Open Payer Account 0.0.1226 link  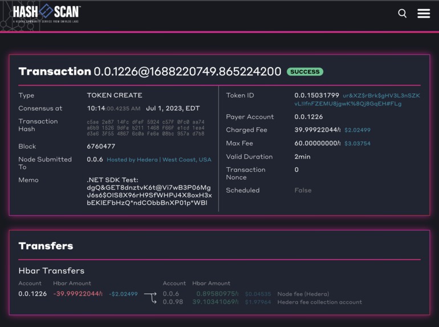coord(308,117)
